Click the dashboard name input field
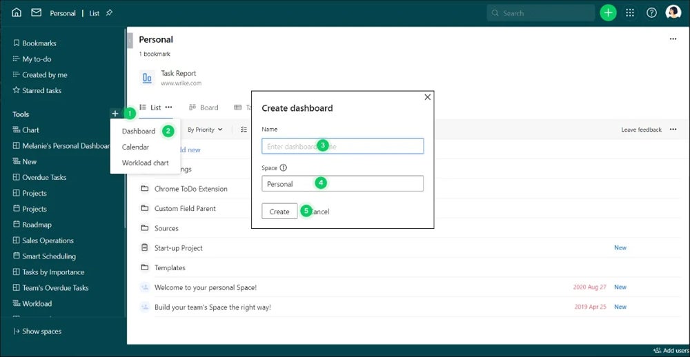The width and height of the screenshot is (690, 357). point(342,146)
